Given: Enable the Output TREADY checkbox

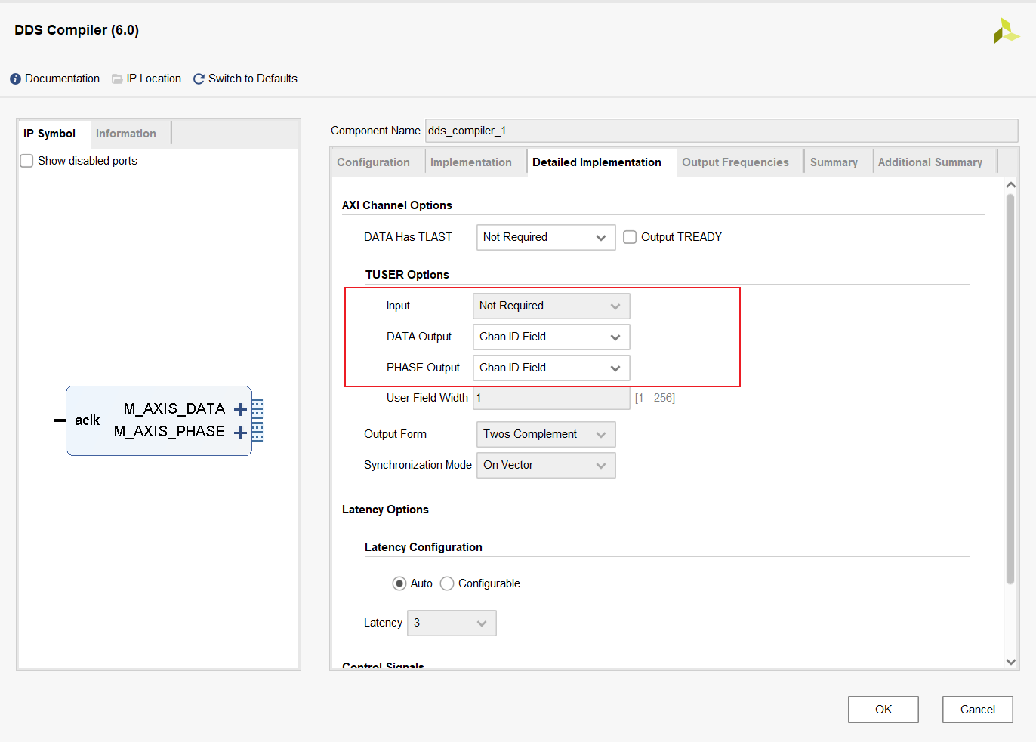Looking at the screenshot, I should click(630, 237).
